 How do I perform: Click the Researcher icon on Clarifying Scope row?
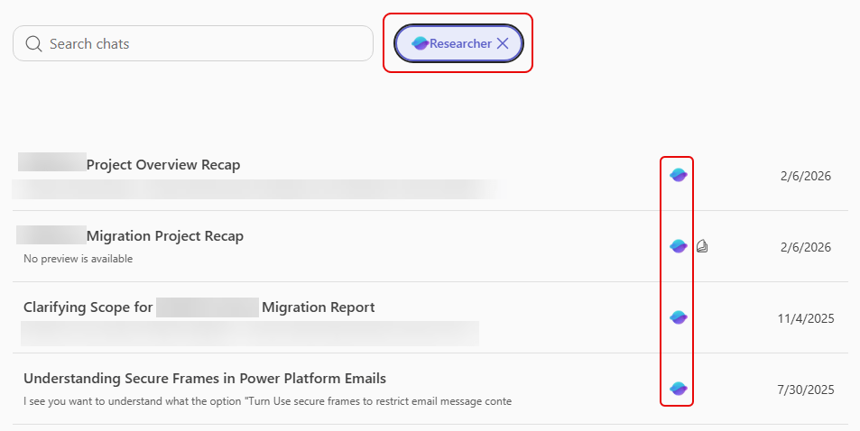click(679, 317)
